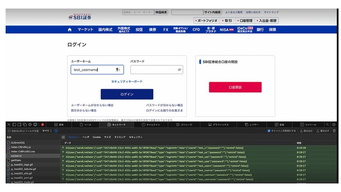Click the SBI証券 logo
This screenshot has height=192, width=341.
click(80, 17)
